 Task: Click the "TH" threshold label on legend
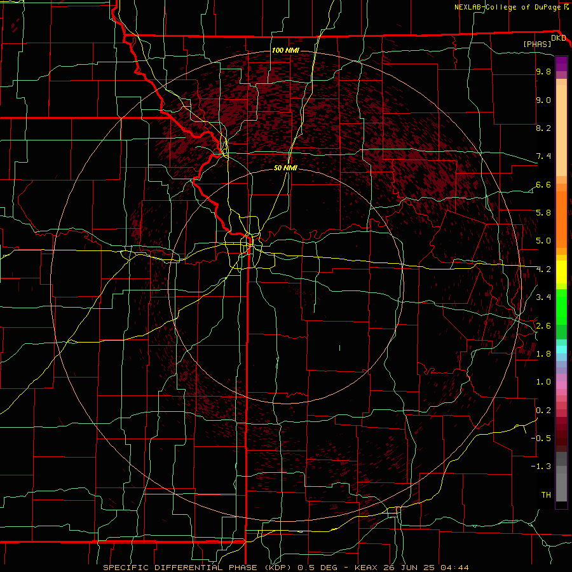pos(546,494)
